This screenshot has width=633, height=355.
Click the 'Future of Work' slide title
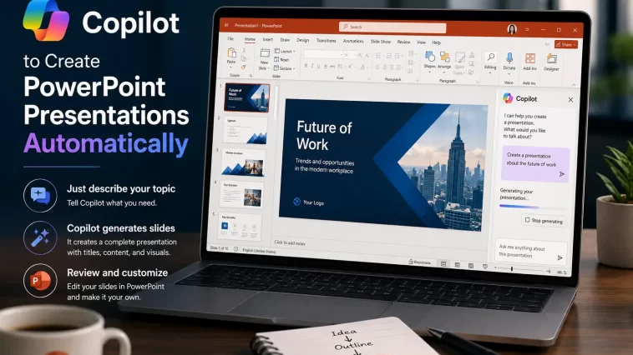pyautogui.click(x=325, y=136)
